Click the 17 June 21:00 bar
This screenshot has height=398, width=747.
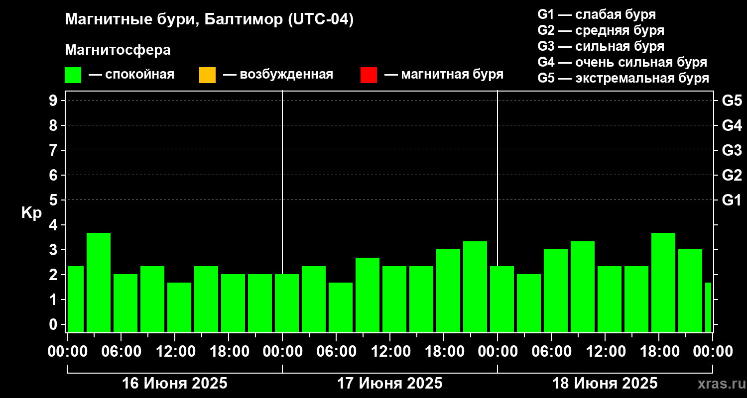475,287
